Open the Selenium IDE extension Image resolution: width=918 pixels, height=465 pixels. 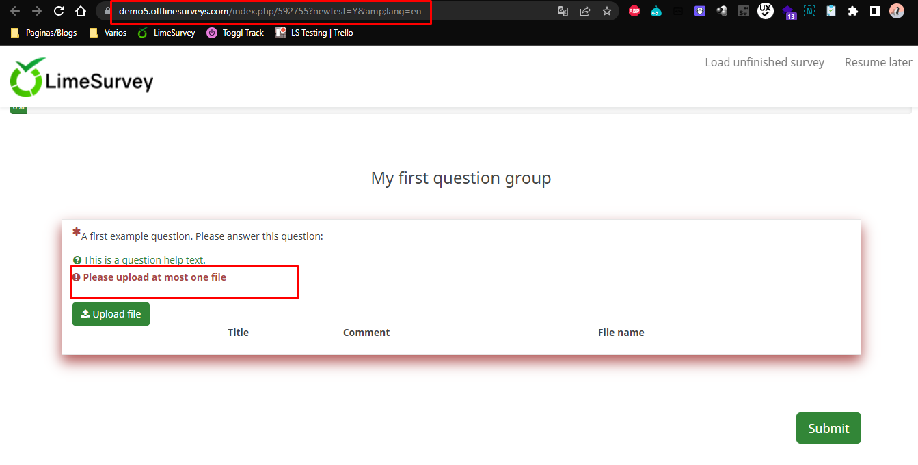point(744,11)
